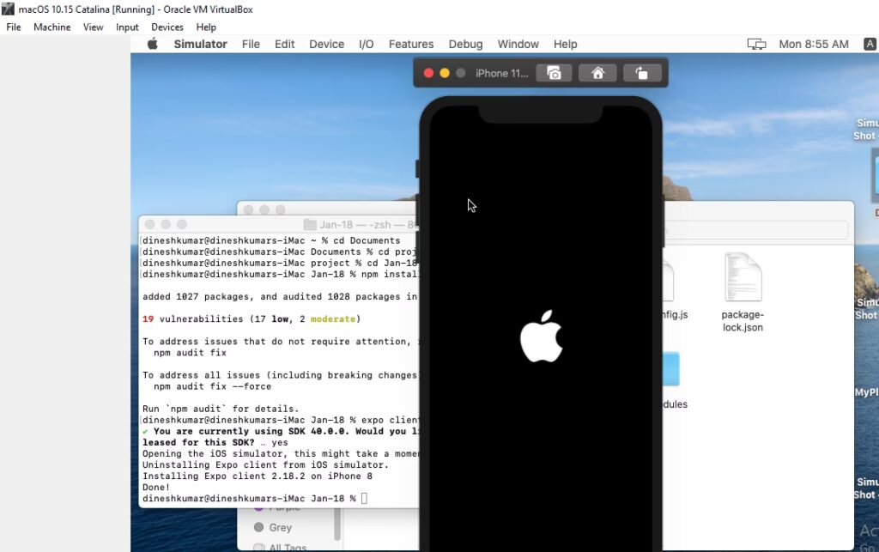Minimize the Simulator window with the yellow button
This screenshot has width=879, height=552.
tap(445, 73)
